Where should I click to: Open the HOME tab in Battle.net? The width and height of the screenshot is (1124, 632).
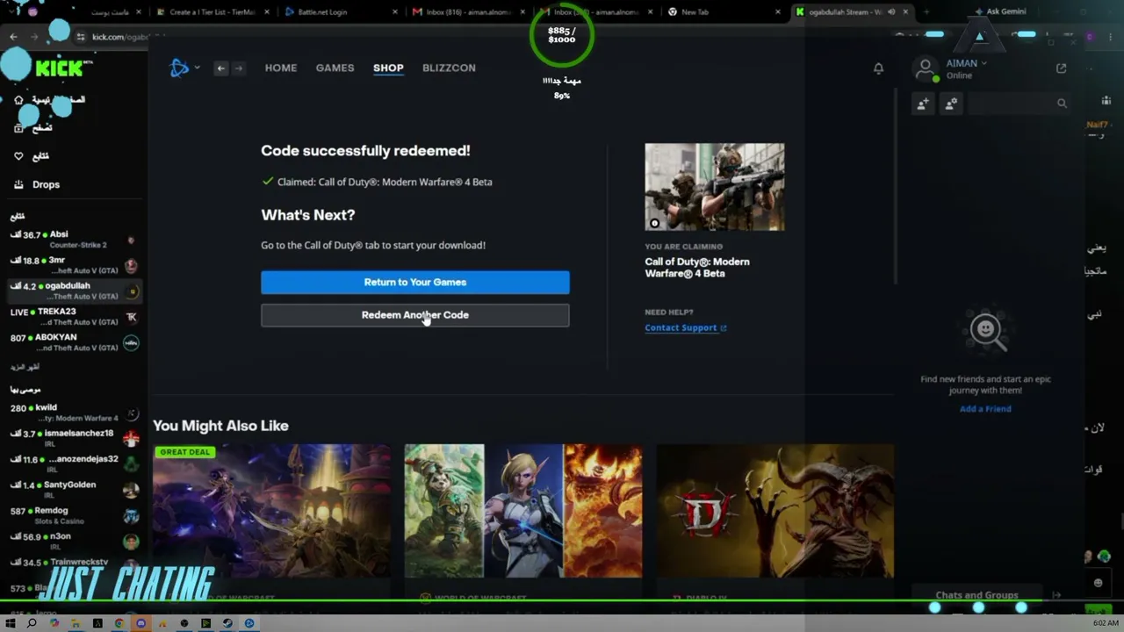click(x=281, y=68)
